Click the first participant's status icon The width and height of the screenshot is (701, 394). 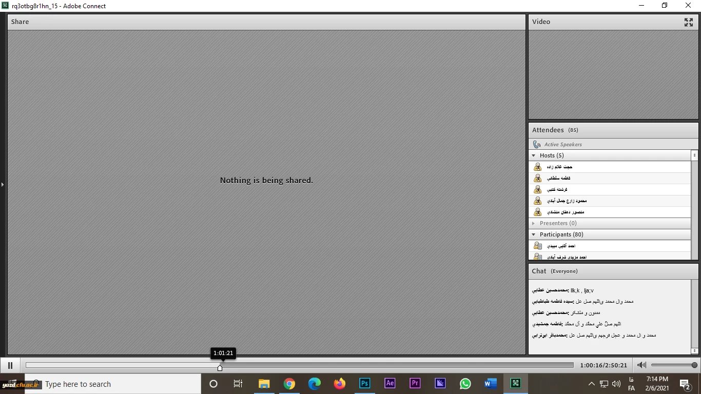537,246
